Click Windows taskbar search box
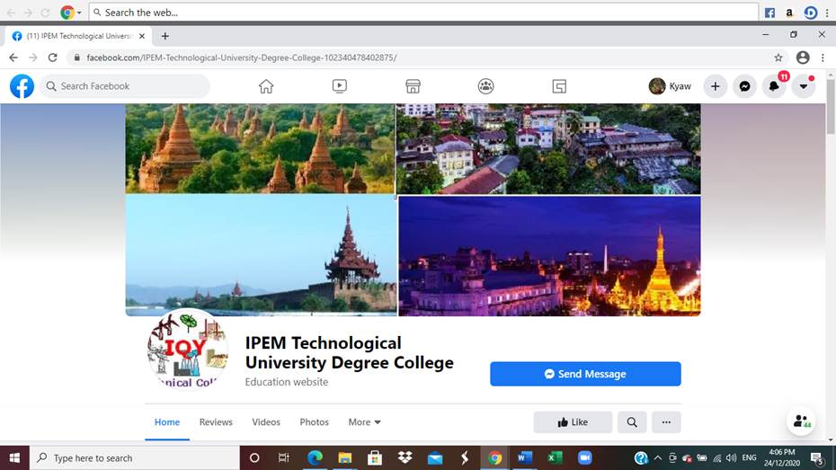Image resolution: width=836 pixels, height=470 pixels. point(134,458)
